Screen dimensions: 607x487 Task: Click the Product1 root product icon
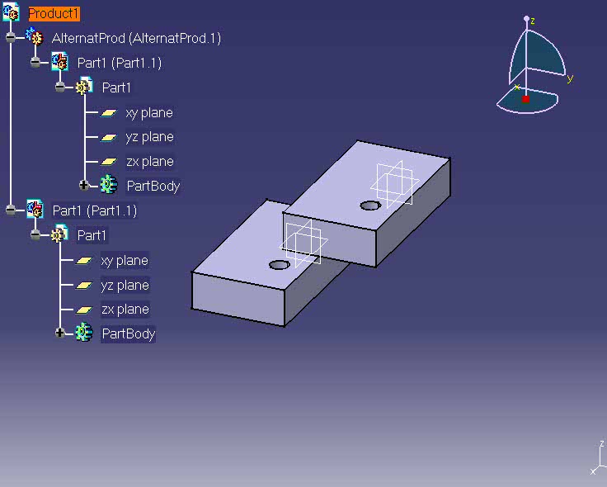point(11,12)
